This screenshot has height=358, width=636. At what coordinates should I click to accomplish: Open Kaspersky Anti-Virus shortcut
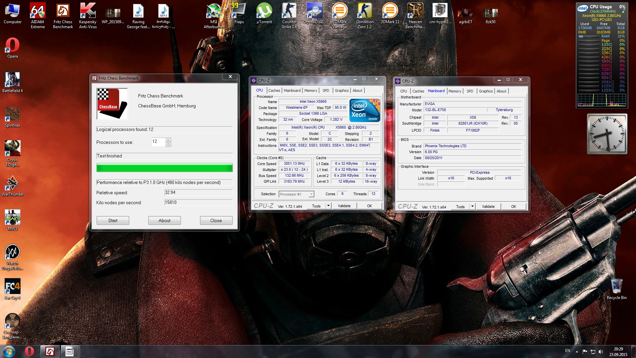coord(88,16)
